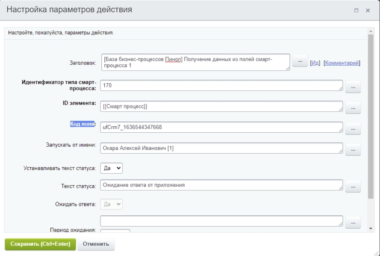Select the Идентификатор типа смарт-процесса value 170
This screenshot has width=380, height=256.
pos(214,87)
